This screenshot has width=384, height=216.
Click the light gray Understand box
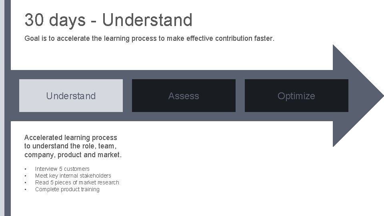click(71, 96)
